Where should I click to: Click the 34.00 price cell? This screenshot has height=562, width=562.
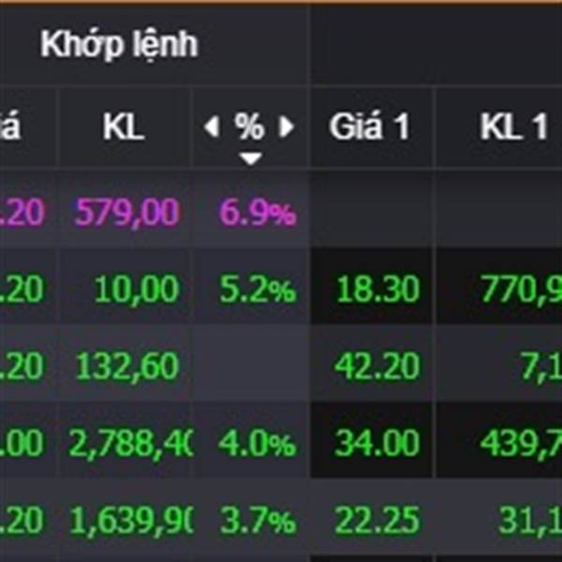377,443
